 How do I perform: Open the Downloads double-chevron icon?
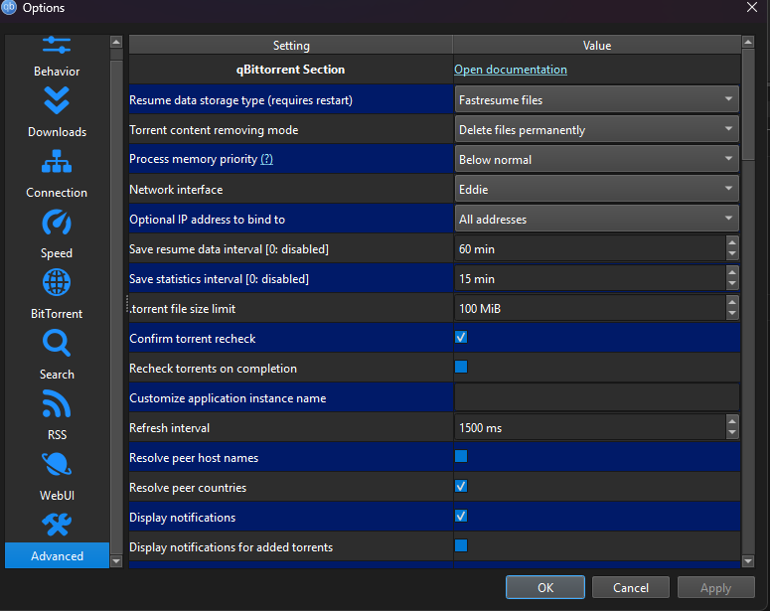57,100
